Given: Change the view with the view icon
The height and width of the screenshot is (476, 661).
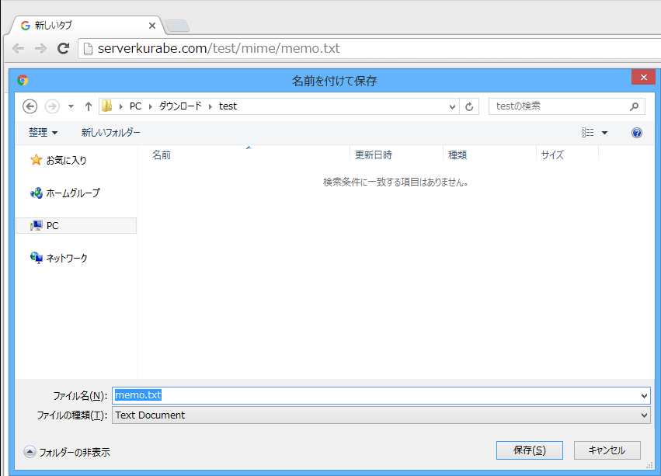Looking at the screenshot, I should click(x=588, y=133).
